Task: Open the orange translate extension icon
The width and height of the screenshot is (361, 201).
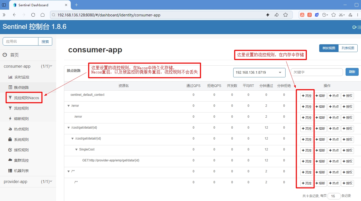Action: (310, 15)
